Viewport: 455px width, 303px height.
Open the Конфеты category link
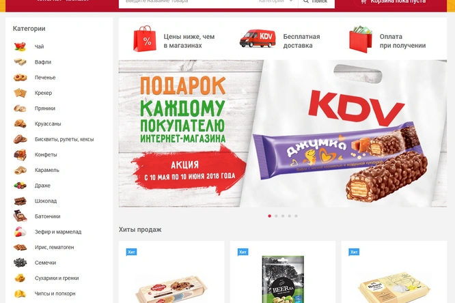pyautogui.click(x=46, y=154)
